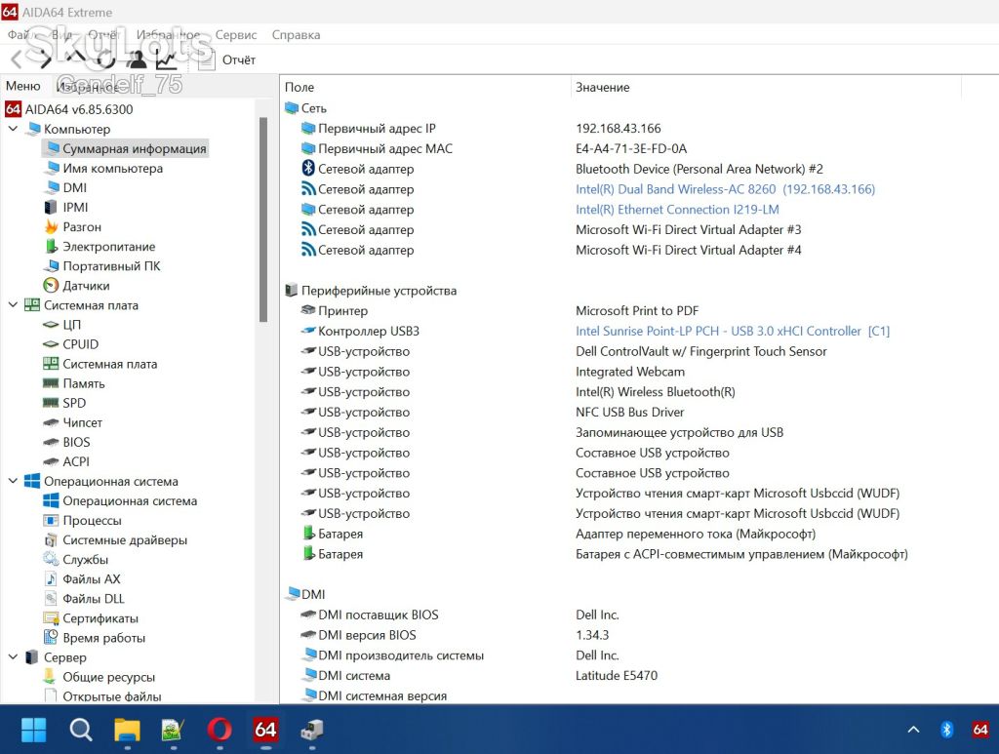The height and width of the screenshot is (754, 999).
Task: Click the Память memory module icon
Action: [51, 383]
